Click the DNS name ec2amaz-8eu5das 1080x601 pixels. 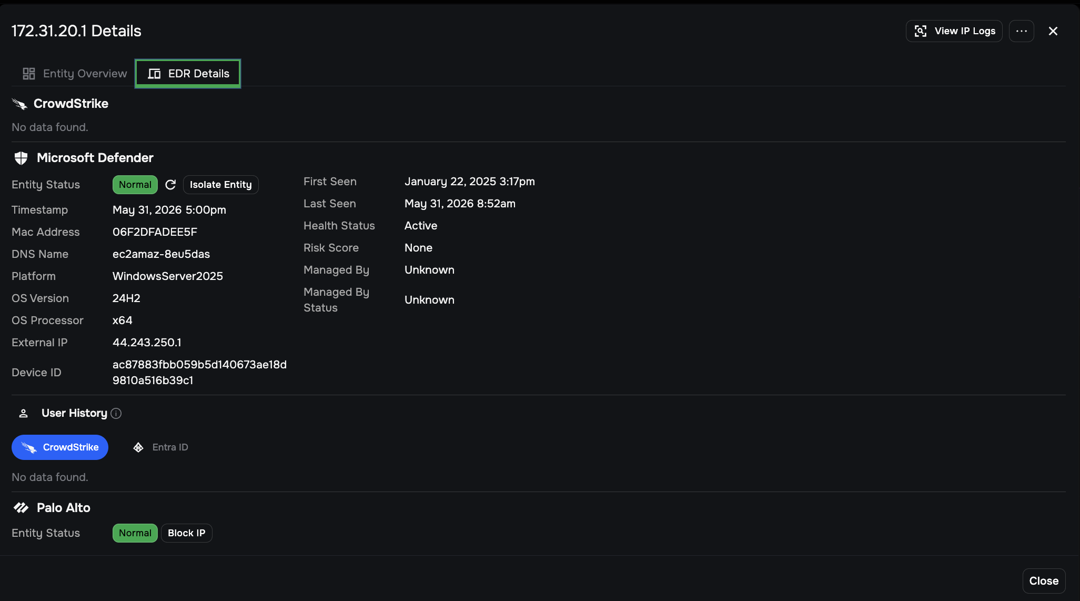click(161, 254)
